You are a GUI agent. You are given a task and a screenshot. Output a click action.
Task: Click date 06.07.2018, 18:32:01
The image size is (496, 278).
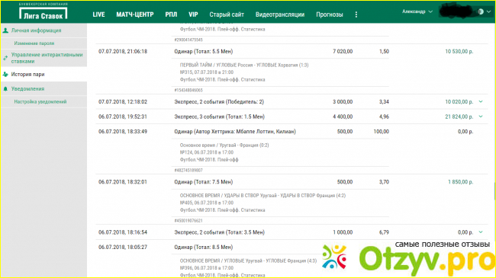123,182
